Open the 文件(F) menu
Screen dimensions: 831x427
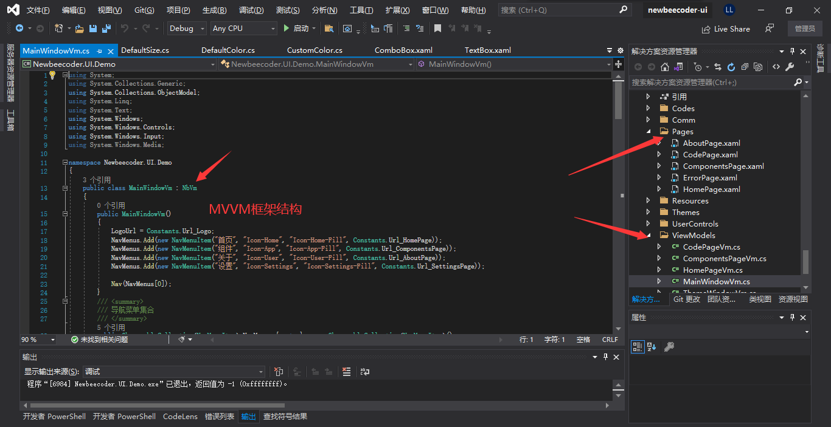click(38, 10)
